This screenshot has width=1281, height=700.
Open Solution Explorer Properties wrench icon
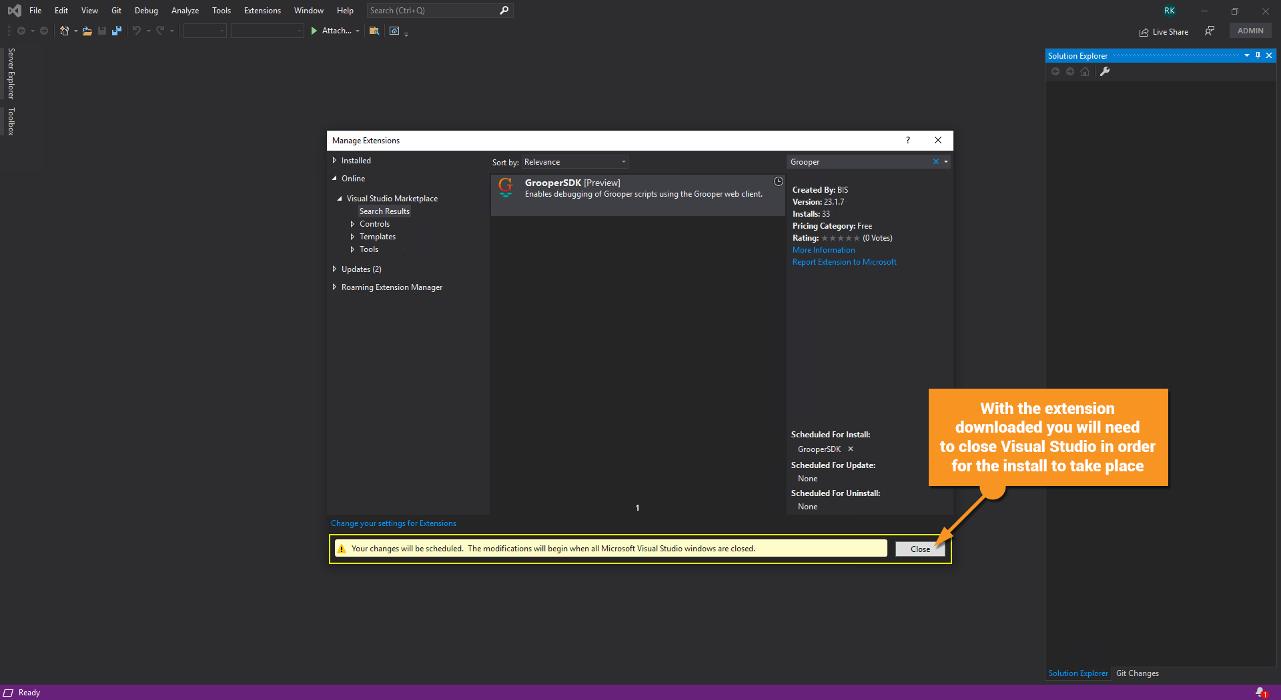pyautogui.click(x=1105, y=71)
